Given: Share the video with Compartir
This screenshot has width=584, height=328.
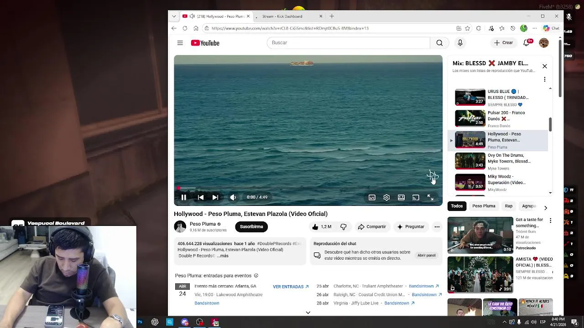Looking at the screenshot, I should pos(372,227).
